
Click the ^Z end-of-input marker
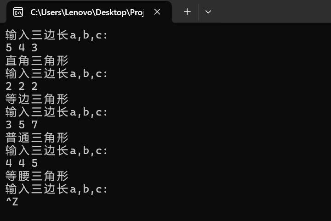tap(12, 202)
